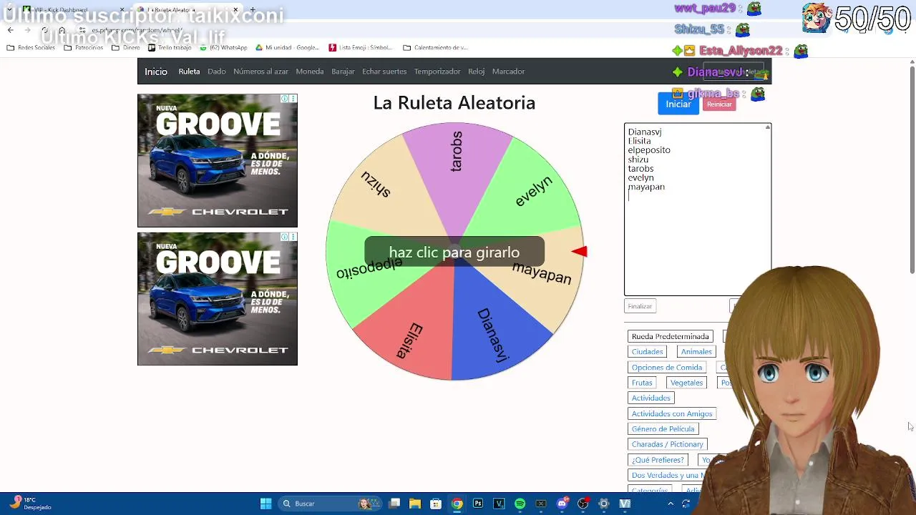Open OBS Studio from the taskbar

(583, 504)
